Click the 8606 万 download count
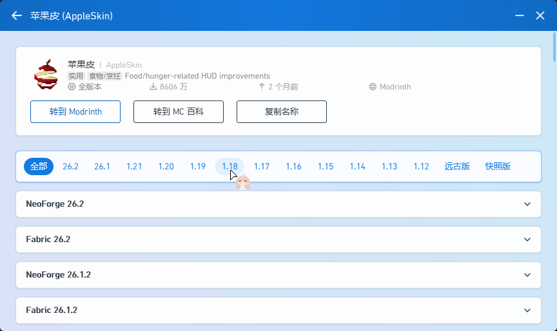 pyautogui.click(x=173, y=86)
